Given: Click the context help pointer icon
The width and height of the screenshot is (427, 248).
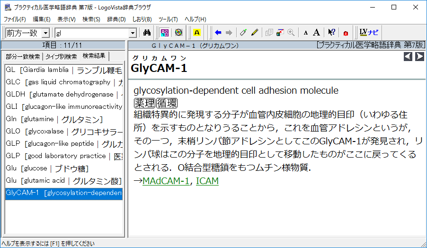Looking at the screenshot, I should click(331, 33).
